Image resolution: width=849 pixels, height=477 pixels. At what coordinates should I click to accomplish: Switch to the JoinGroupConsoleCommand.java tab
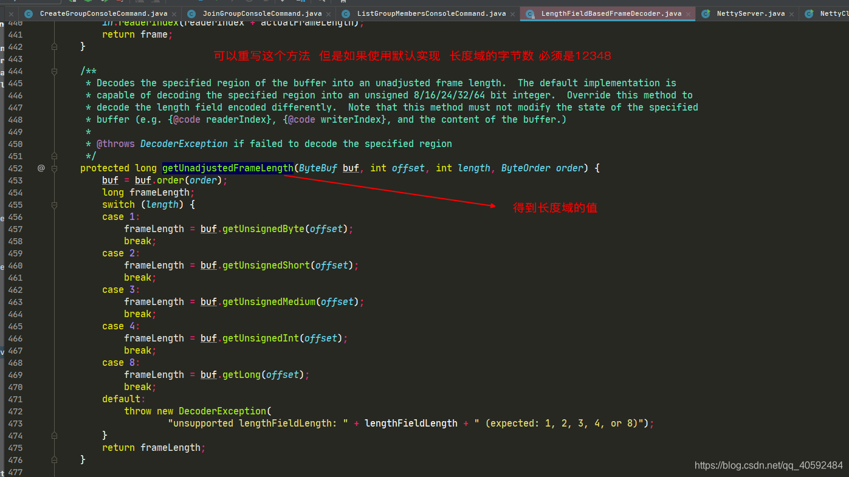pyautogui.click(x=262, y=13)
